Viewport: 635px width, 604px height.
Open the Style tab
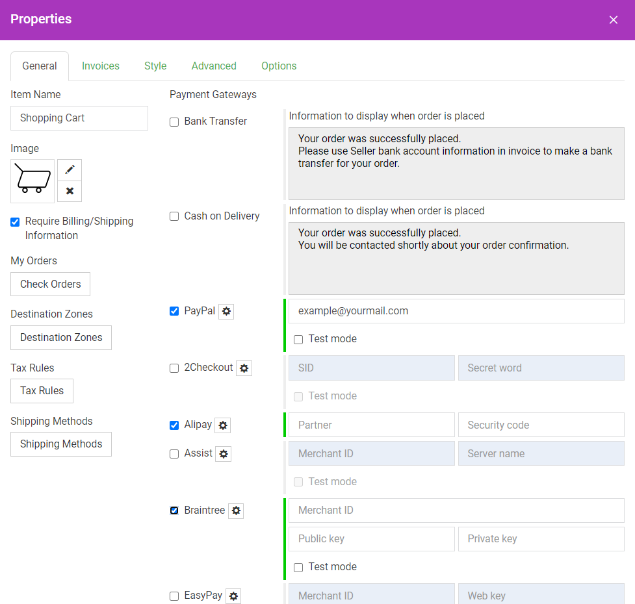click(x=155, y=66)
